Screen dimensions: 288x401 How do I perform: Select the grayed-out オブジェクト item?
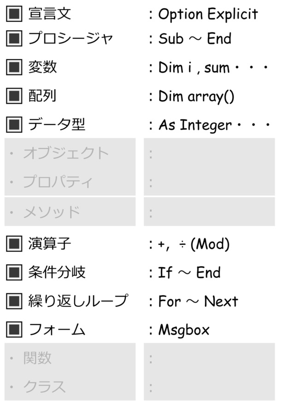pyautogui.click(x=66, y=153)
